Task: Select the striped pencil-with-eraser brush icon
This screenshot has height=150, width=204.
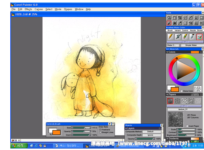Action: pyautogui.click(x=185, y=37)
